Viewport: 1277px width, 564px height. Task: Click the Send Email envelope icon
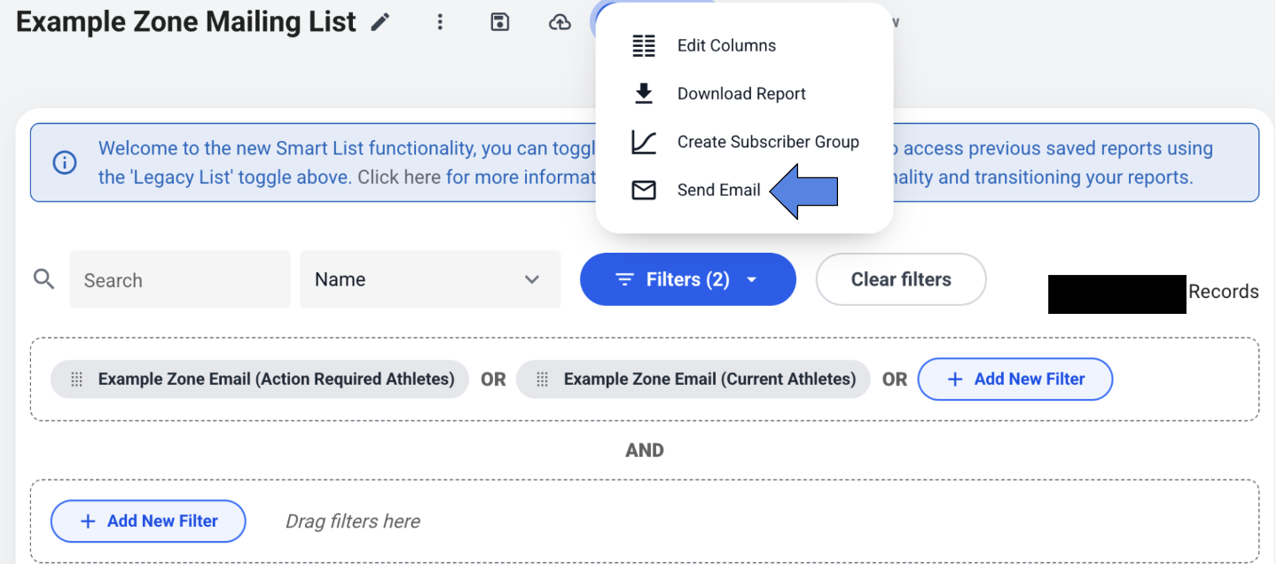[644, 190]
